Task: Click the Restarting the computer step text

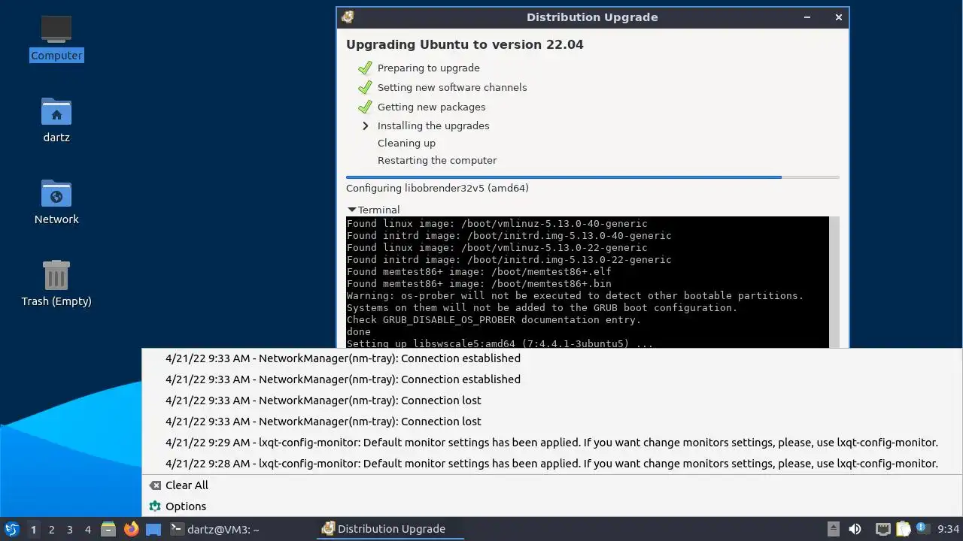Action: point(437,160)
